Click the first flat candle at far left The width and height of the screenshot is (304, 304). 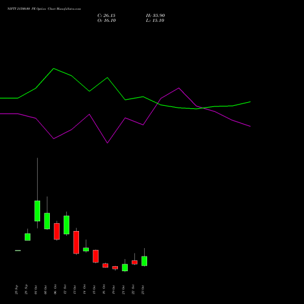point(18,250)
